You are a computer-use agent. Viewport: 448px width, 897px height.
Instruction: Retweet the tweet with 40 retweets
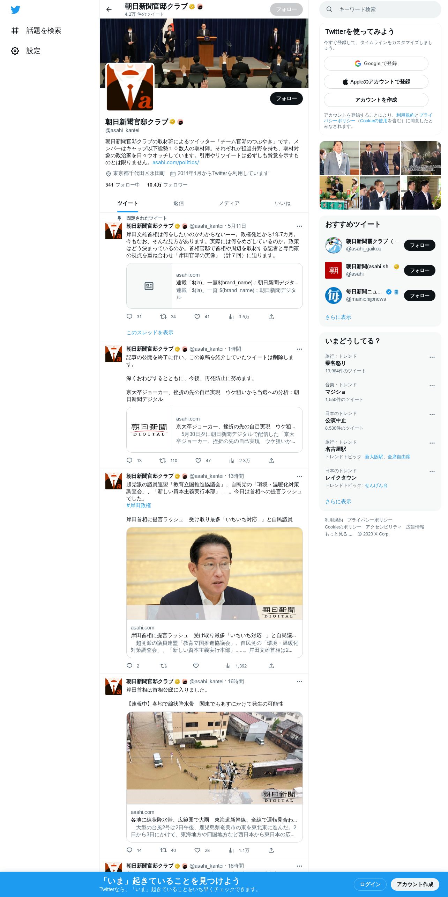168,850
